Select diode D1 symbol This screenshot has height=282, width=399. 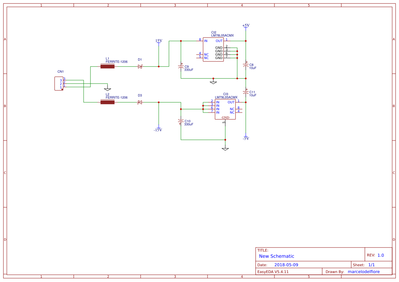pos(140,67)
